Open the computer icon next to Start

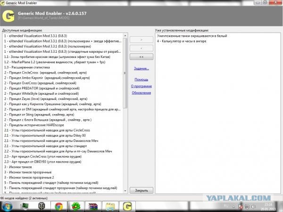pos(25,206)
